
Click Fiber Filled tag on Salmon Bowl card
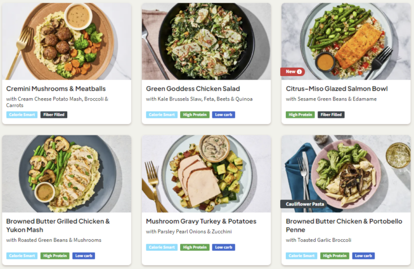331,114
